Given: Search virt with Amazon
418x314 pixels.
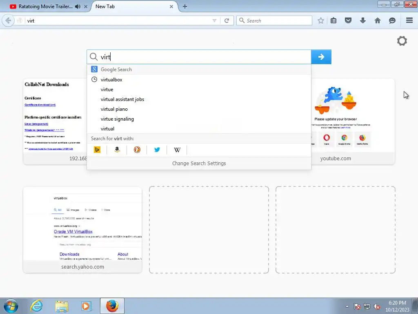Looking at the screenshot, I should tap(117, 150).
